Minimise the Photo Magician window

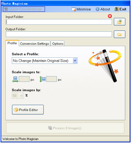tap(81, 9)
